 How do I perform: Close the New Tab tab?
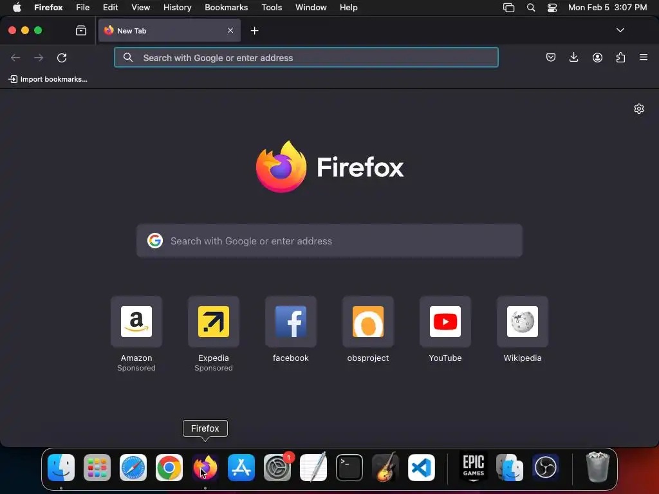(230, 30)
